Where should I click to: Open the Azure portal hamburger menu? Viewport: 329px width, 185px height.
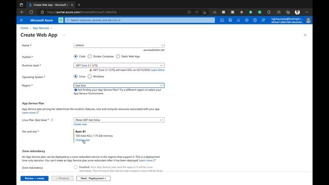(x=22, y=20)
